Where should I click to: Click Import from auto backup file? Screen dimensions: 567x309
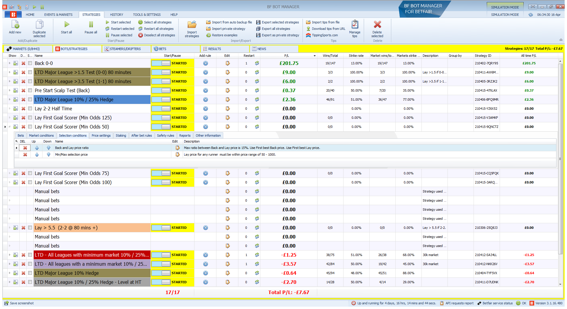point(229,22)
